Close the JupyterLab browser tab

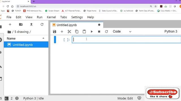[28, 1]
